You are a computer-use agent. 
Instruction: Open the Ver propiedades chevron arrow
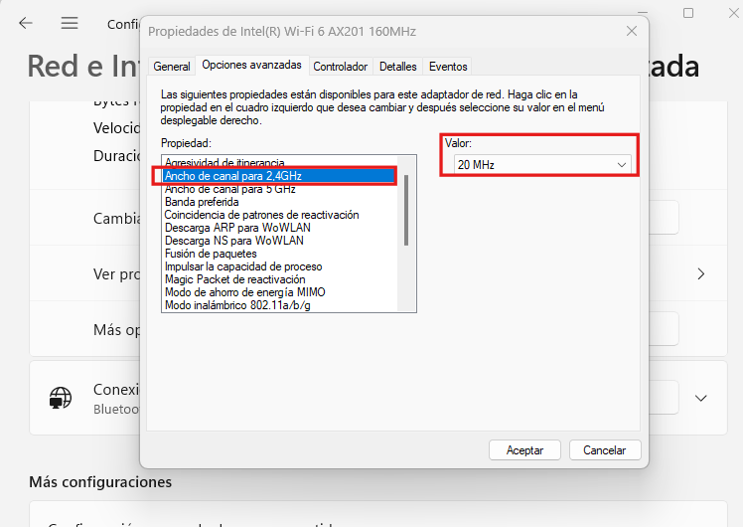(x=701, y=273)
